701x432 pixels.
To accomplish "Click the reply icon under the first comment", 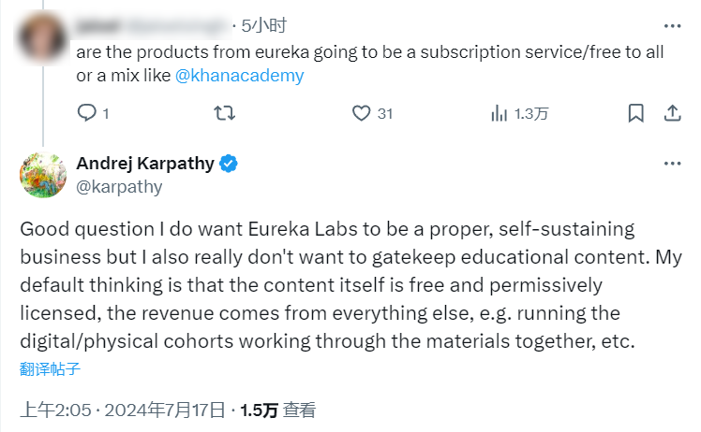I will [x=86, y=113].
